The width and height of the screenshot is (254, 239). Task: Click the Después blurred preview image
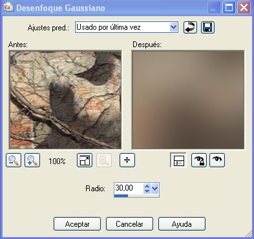(x=188, y=99)
